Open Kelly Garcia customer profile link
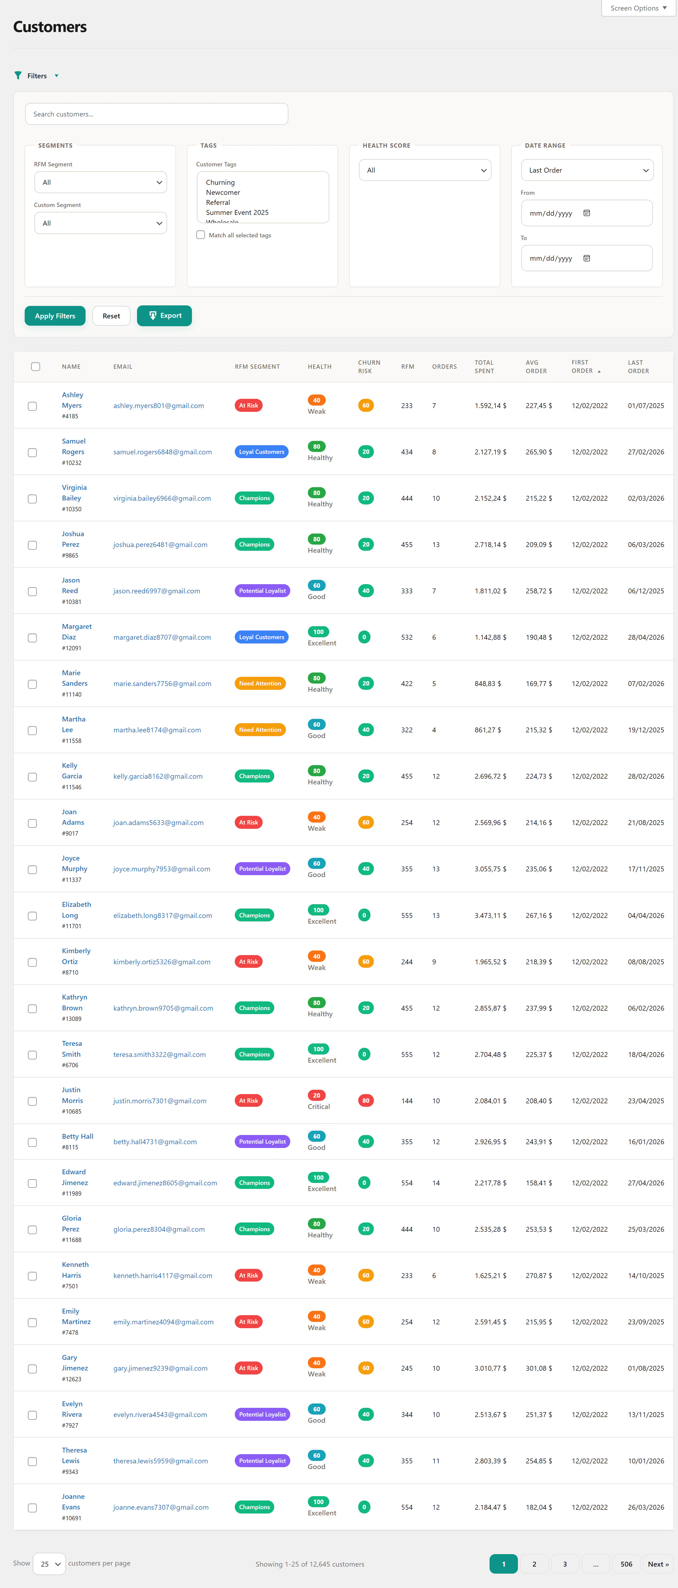The width and height of the screenshot is (678, 1588). [71, 771]
